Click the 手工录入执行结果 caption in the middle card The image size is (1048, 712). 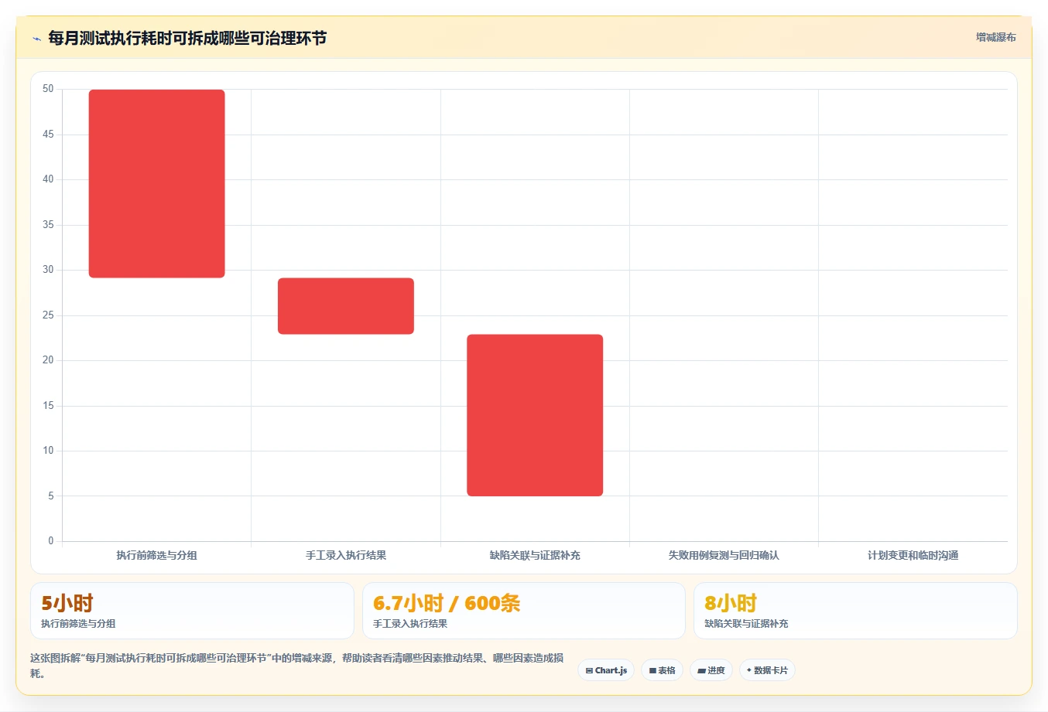coord(410,624)
